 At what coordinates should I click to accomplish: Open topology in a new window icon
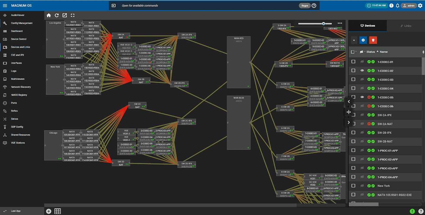click(65, 15)
